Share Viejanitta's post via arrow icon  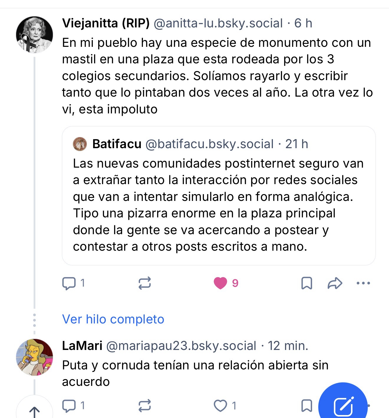(x=335, y=283)
